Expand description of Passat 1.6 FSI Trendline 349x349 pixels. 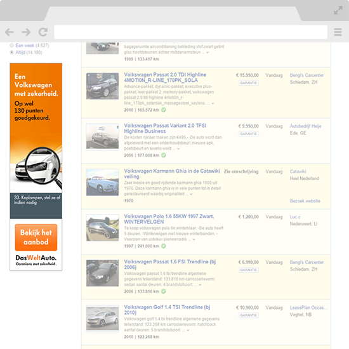(x=200, y=285)
